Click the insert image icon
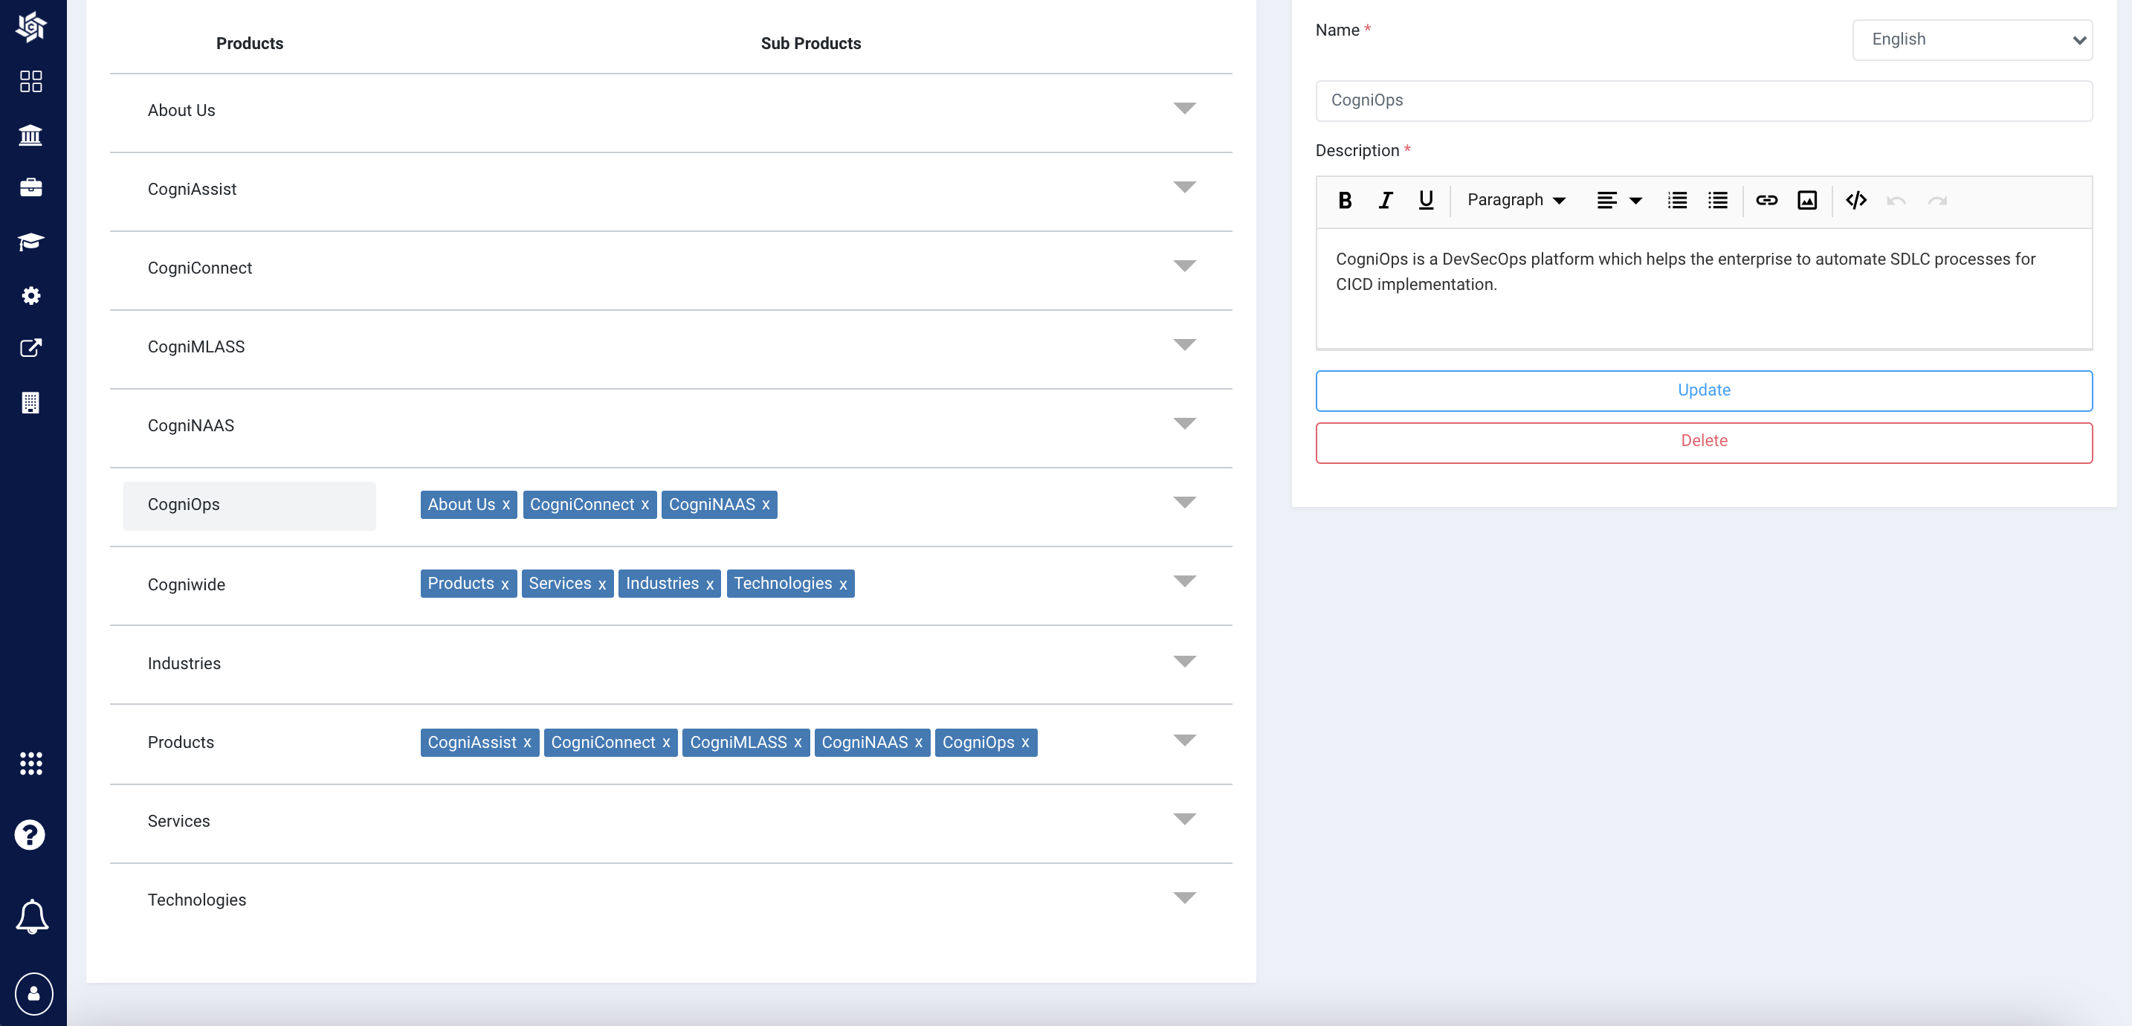 (1806, 201)
